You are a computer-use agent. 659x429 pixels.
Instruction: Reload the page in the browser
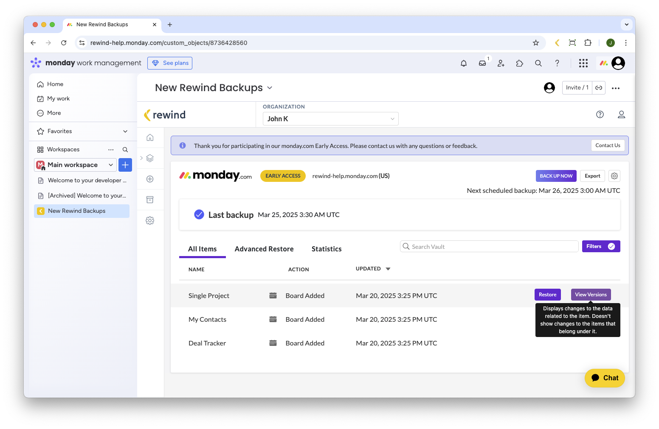[64, 43]
